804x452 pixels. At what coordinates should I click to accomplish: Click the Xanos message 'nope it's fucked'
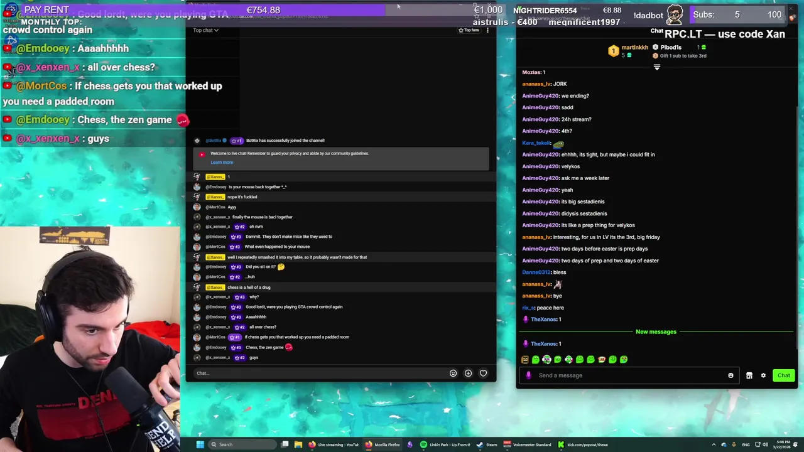[242, 197]
